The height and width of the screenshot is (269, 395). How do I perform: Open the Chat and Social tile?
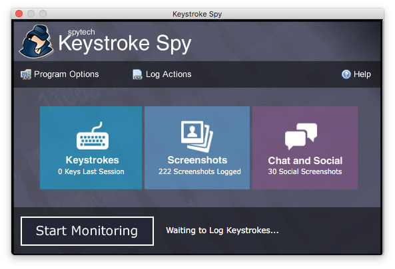305,147
